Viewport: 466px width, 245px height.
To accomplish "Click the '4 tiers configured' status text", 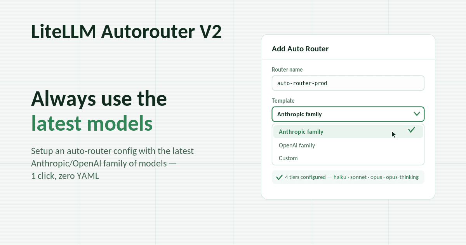I will [352, 177].
